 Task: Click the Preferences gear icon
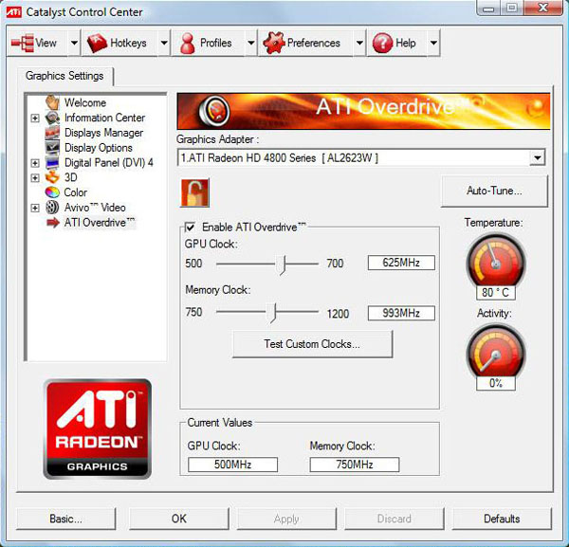click(274, 43)
